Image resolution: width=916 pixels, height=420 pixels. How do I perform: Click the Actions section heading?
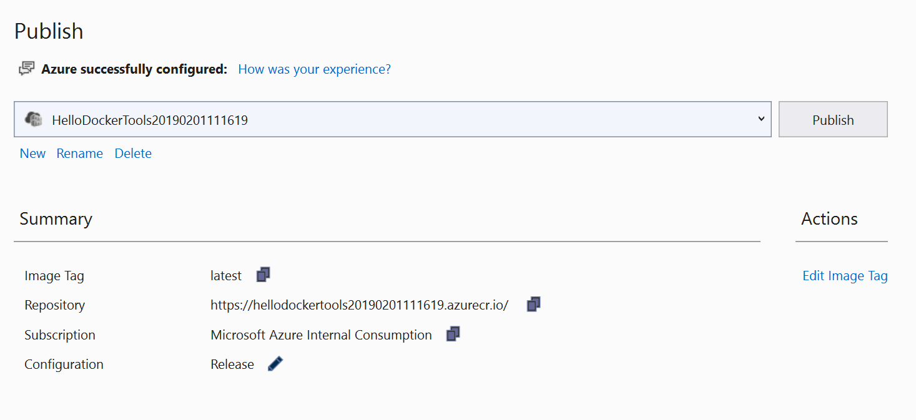coord(829,218)
